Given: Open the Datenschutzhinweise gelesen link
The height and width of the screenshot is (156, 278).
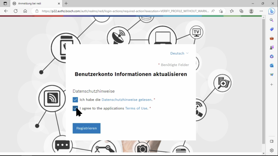Looking at the screenshot, I should [127, 100].
